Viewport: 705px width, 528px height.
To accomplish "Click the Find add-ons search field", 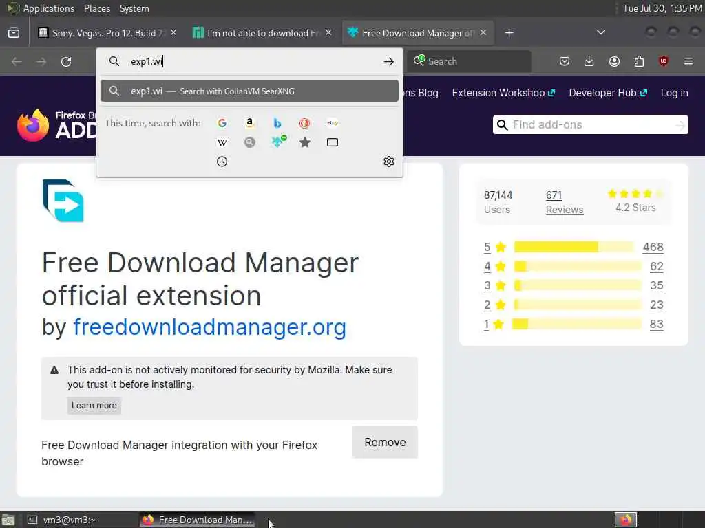I will tap(590, 125).
